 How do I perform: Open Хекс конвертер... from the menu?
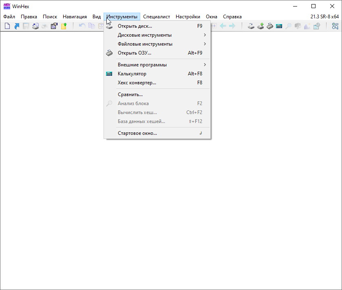[157, 83]
